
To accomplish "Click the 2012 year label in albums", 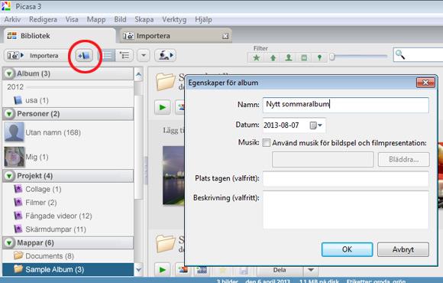I will tap(15, 87).
